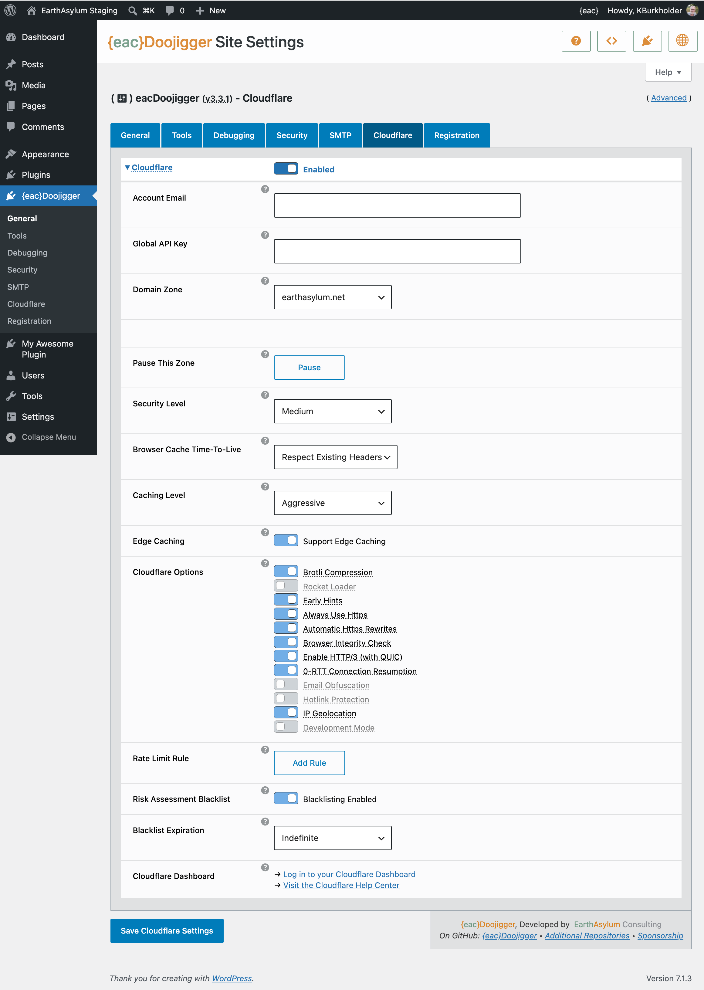Open the Security Level dropdown
Image resolution: width=704 pixels, height=990 pixels.
tap(333, 411)
